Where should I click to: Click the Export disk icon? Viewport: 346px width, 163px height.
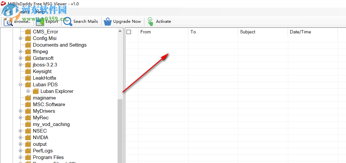(x=40, y=21)
